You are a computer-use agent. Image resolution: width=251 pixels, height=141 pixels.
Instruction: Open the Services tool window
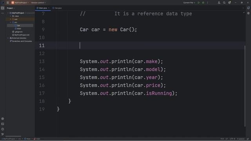(x=3, y=119)
